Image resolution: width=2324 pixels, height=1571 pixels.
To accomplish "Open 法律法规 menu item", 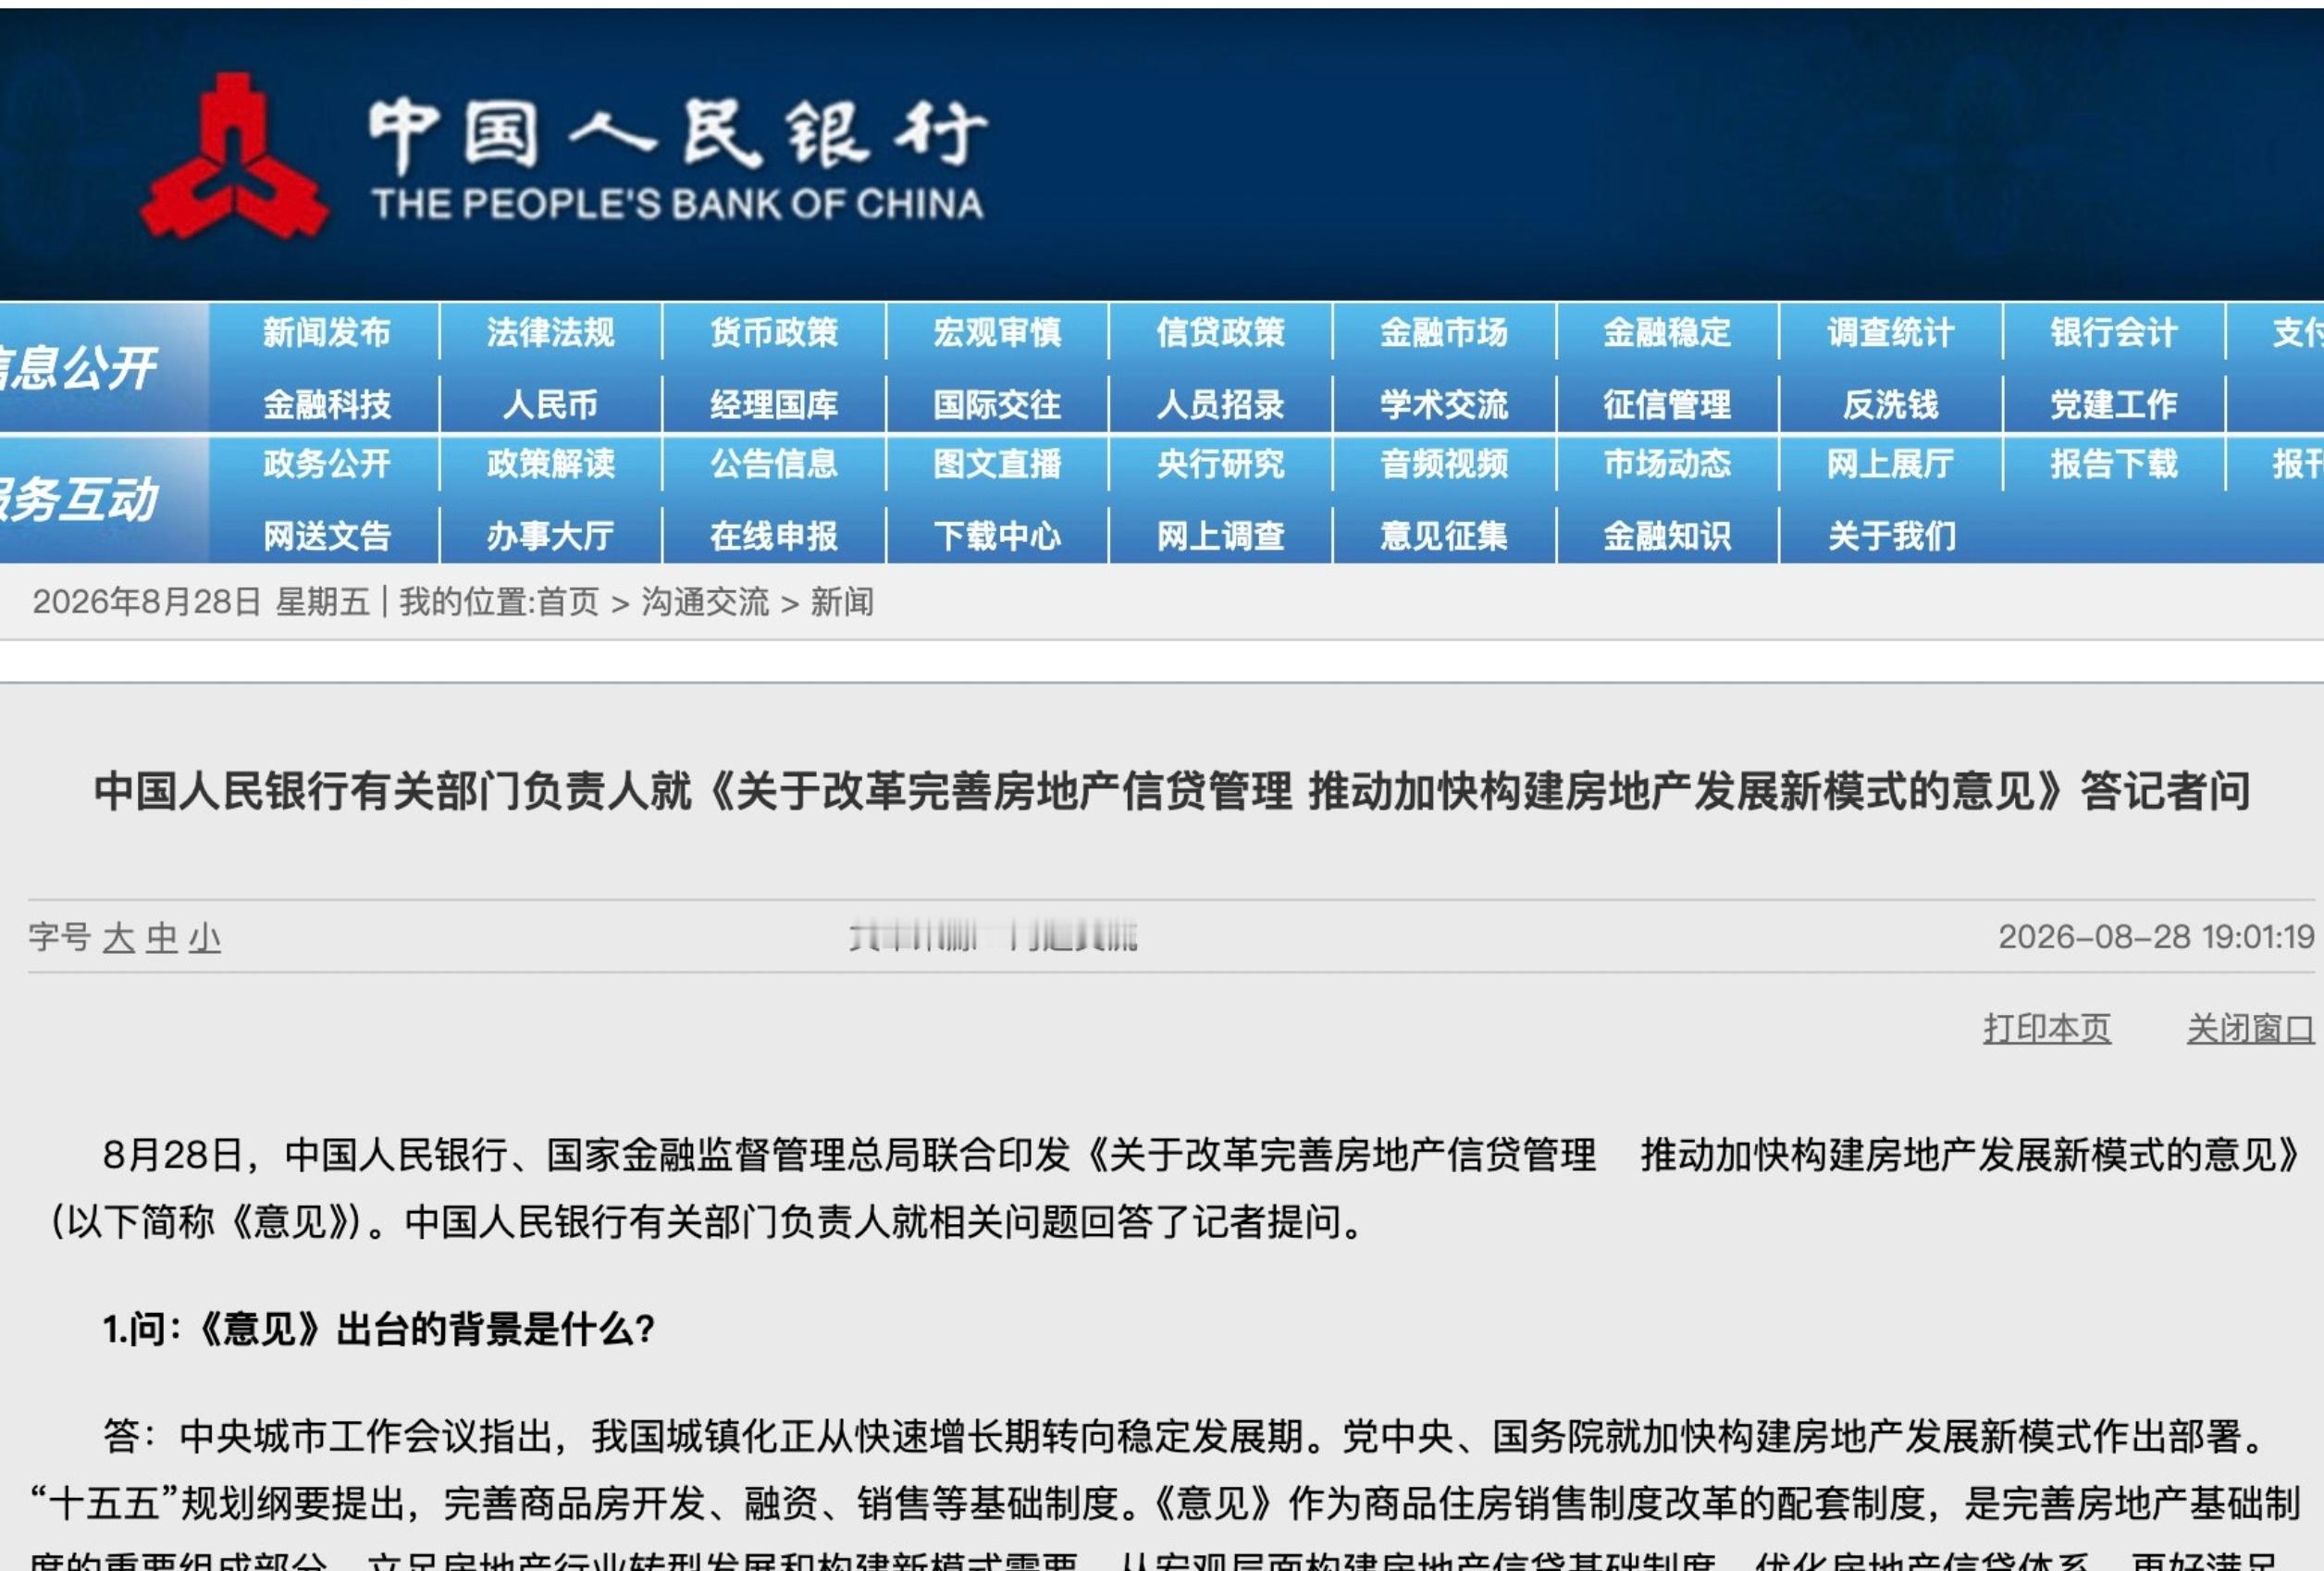I will click(550, 332).
